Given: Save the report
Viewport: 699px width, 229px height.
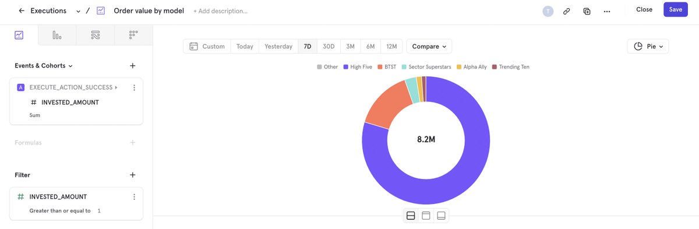Looking at the screenshot, I should pyautogui.click(x=675, y=9).
